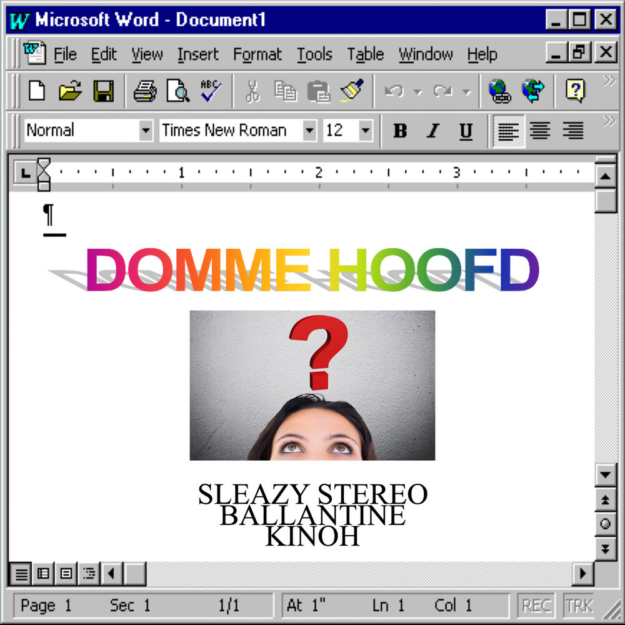Click the TRK status bar indicator
Viewport: 625px width, 625px height.
(579, 606)
